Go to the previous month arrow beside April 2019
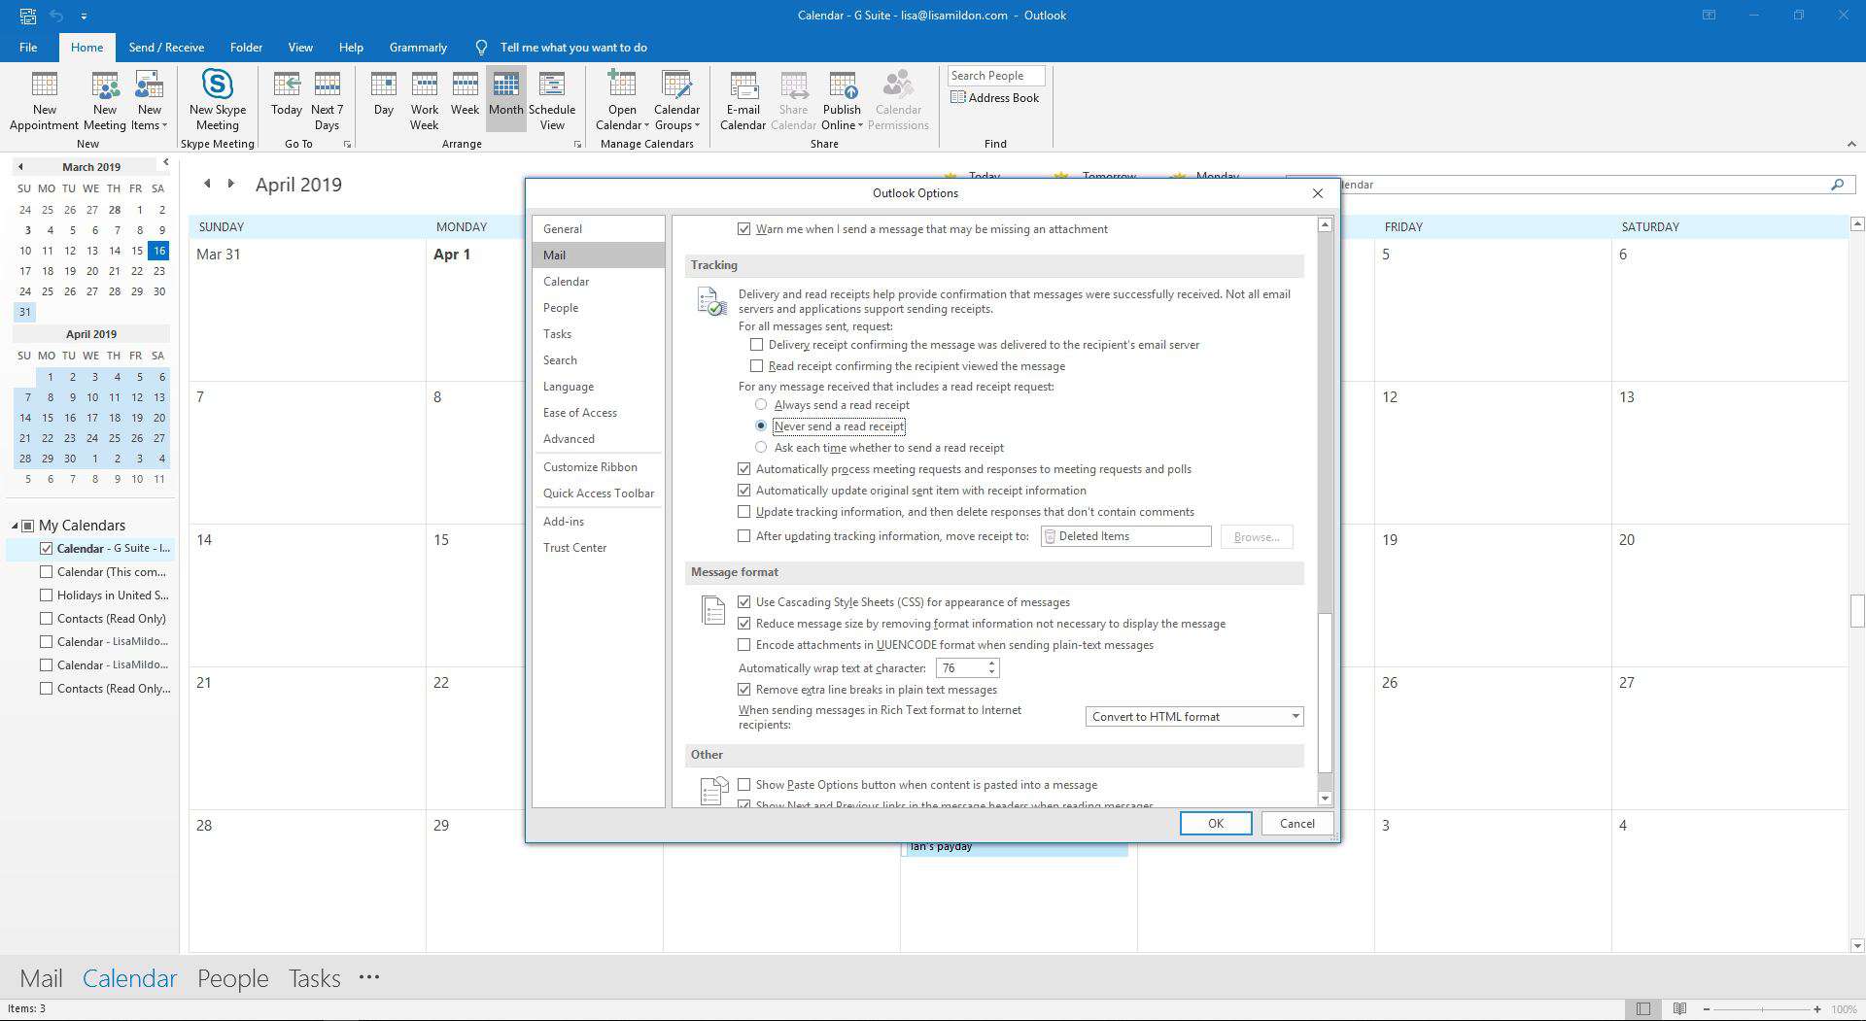Viewport: 1866px width, 1021px height. coord(207,184)
